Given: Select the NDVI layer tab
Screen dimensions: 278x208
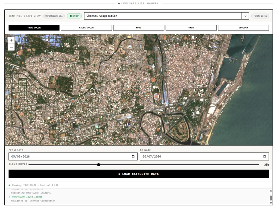Looking at the screenshot, I should coord(139,28).
